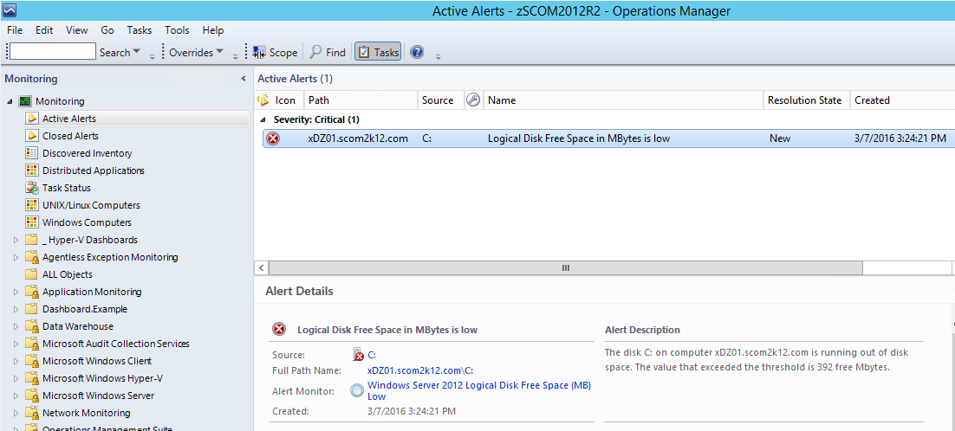Click the blue Help question mark icon

point(417,52)
